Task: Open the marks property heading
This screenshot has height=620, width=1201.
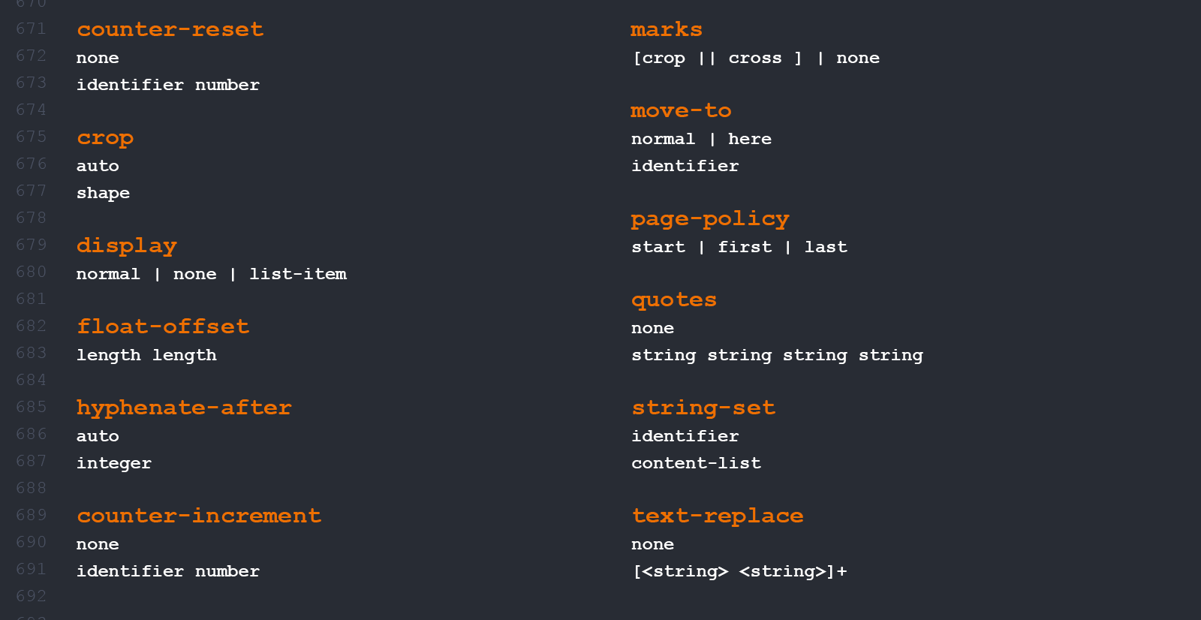Action: (x=667, y=29)
